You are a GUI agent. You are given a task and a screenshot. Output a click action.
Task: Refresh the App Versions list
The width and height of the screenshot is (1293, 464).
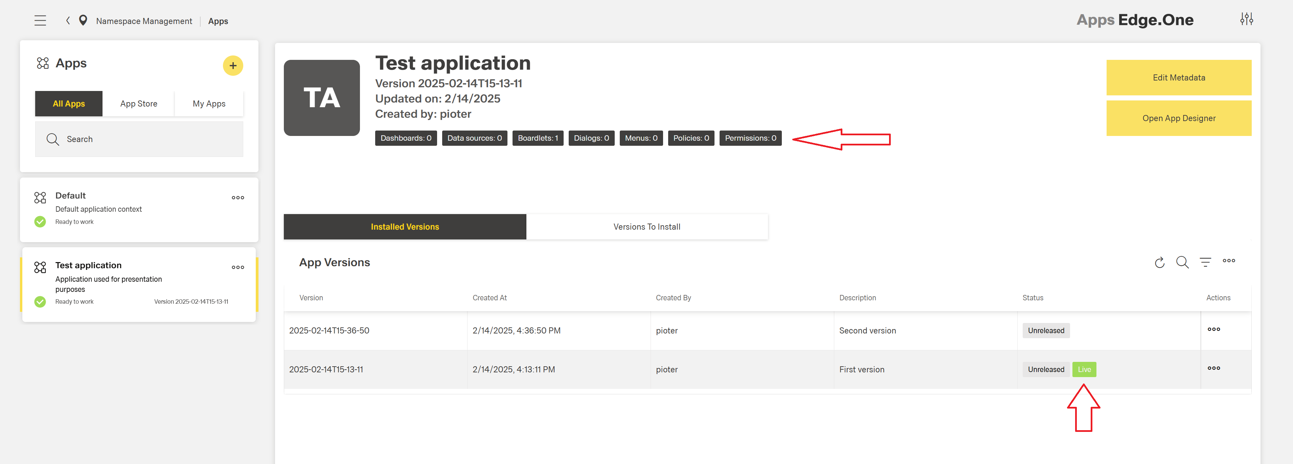[x=1159, y=262]
